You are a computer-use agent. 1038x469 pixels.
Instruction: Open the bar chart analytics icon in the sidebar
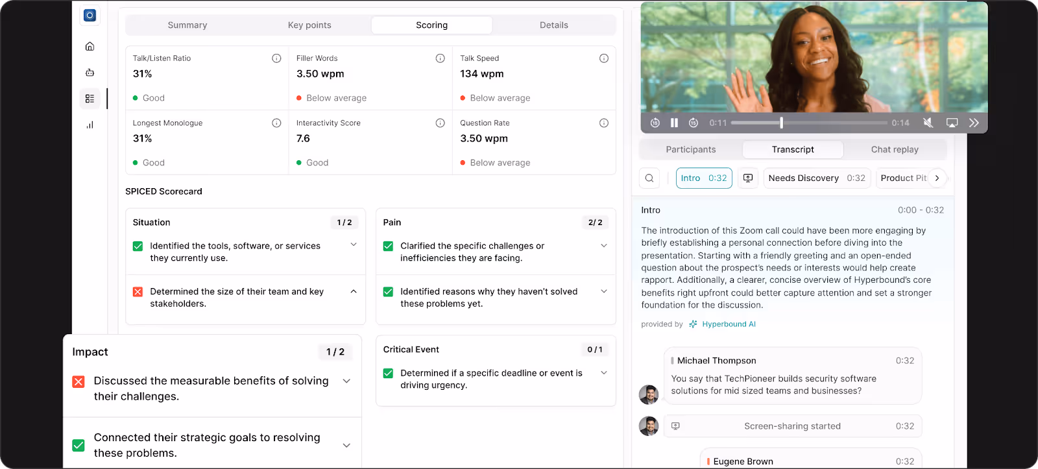coord(90,125)
